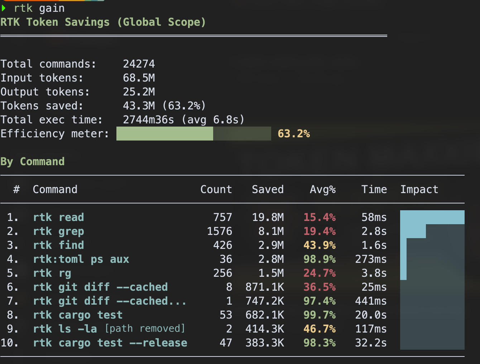480x364 pixels.
Task: Select the time 273ms for rtk:toml ps aux
Action: (x=371, y=259)
